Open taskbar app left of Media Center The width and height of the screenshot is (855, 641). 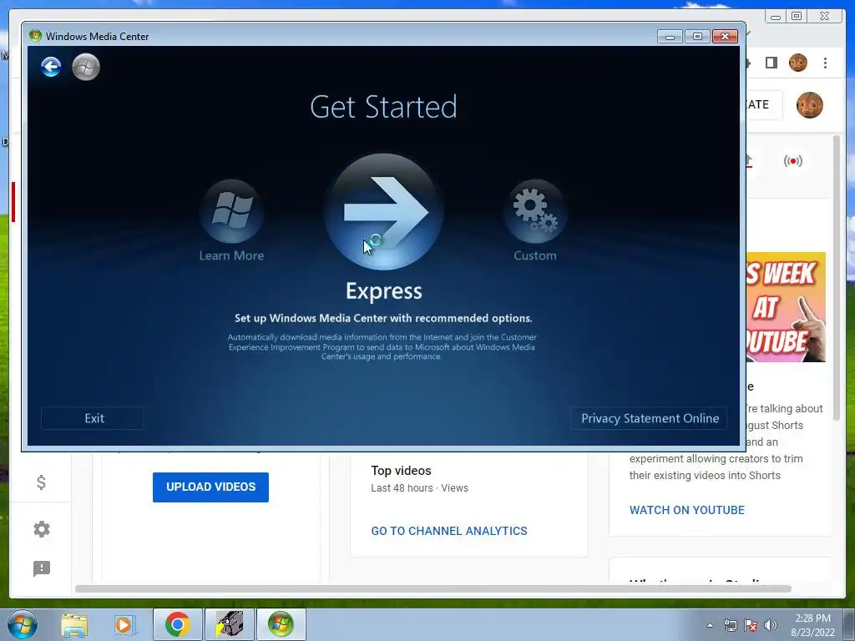pyautogui.click(x=229, y=624)
